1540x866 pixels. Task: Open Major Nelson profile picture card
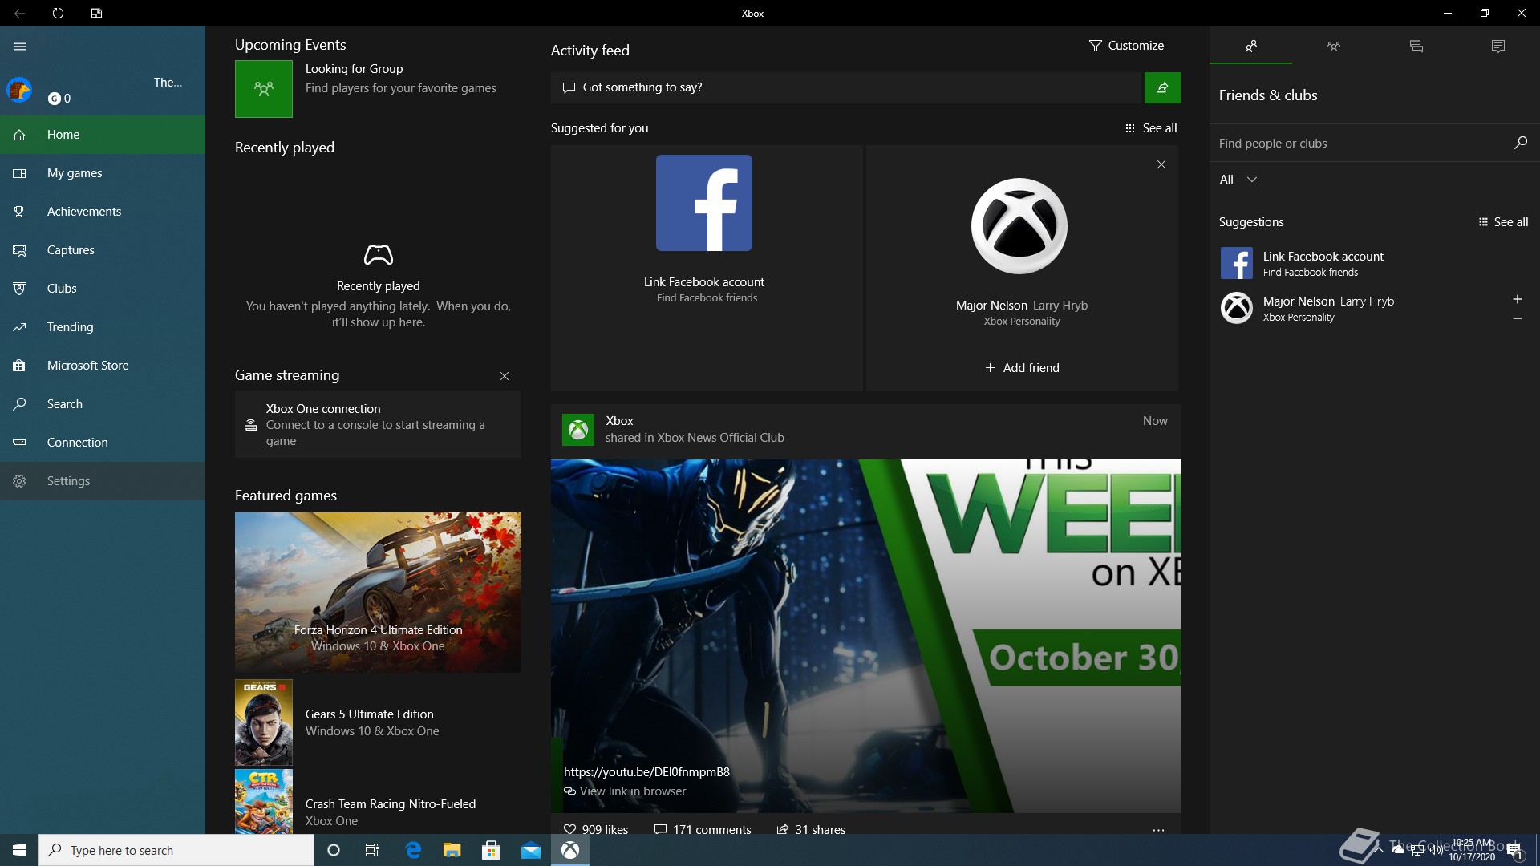[1019, 226]
